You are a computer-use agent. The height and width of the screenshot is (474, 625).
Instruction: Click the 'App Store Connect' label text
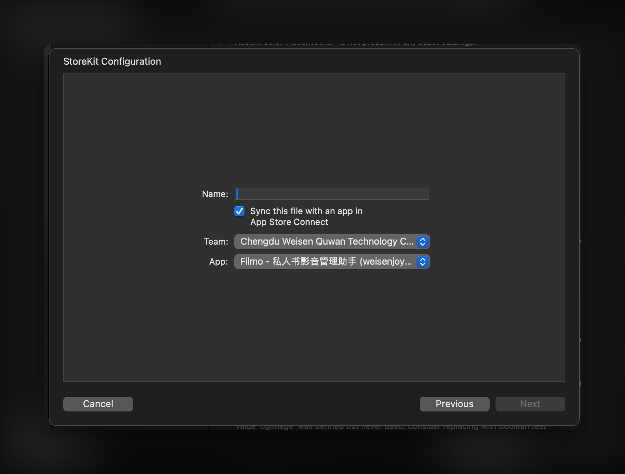click(x=289, y=222)
